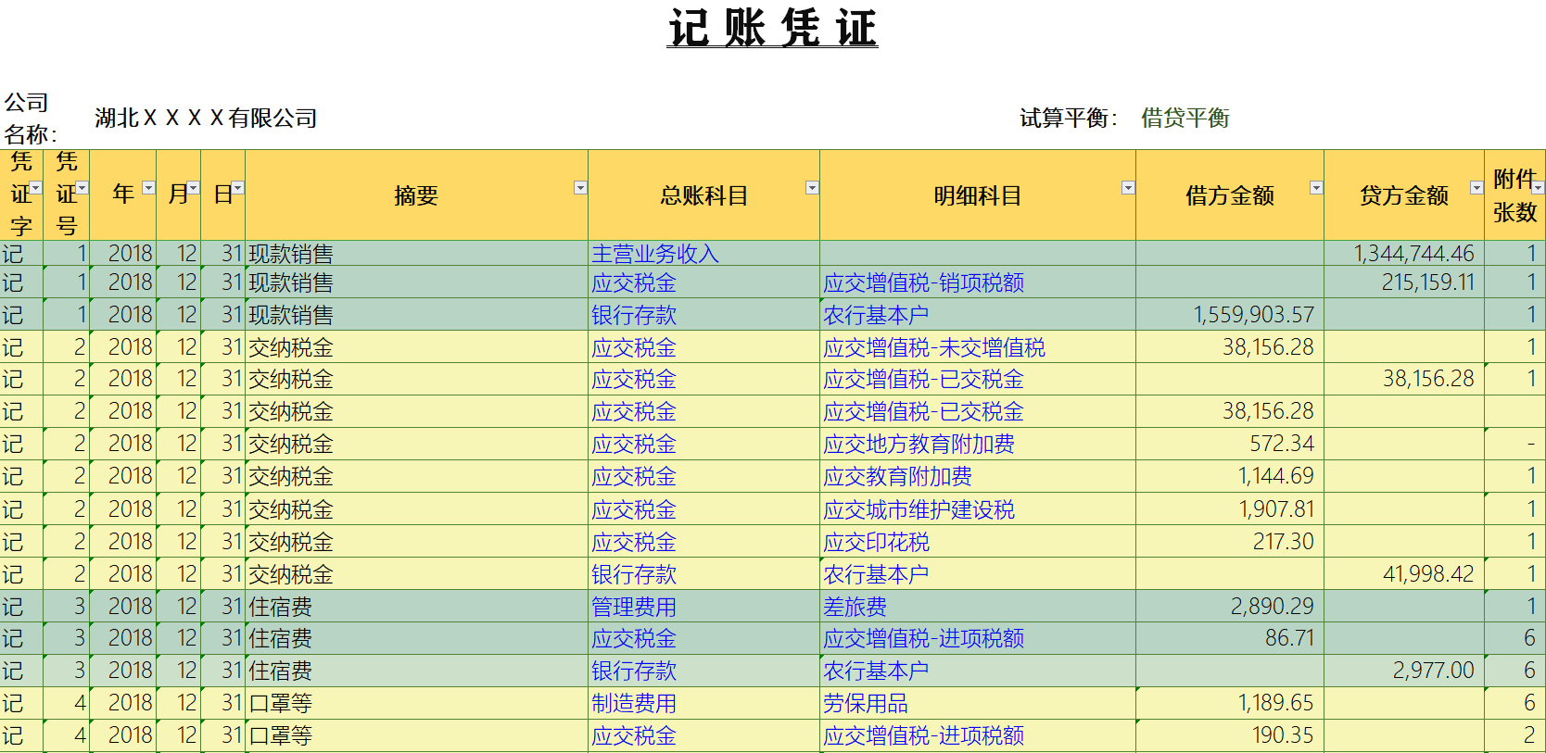Click 应交增值税-进项税额 in the 86.71 row

pyautogui.click(x=923, y=638)
